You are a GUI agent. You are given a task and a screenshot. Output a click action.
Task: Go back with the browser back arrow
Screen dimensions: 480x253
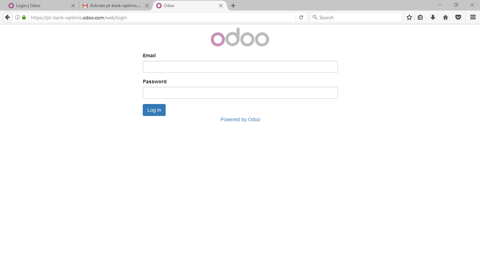(7, 17)
